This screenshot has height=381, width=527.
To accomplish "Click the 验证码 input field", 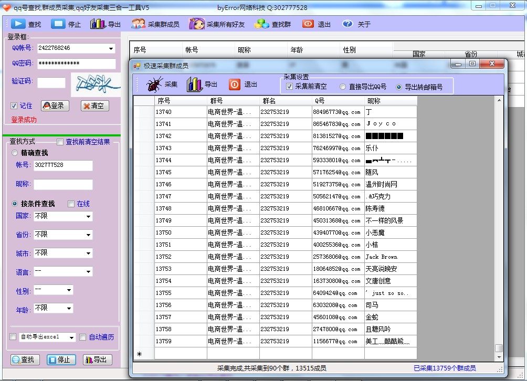I will (51, 82).
